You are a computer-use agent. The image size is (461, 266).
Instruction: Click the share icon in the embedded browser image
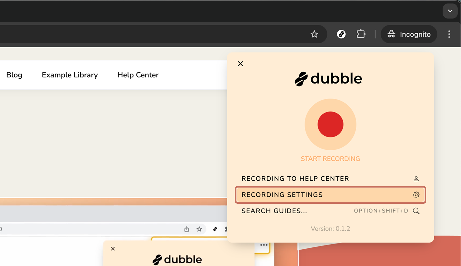tap(187, 229)
